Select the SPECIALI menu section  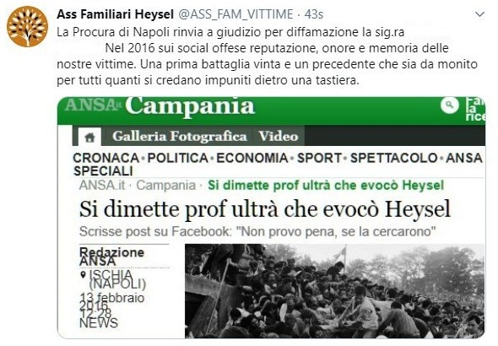pyautogui.click(x=103, y=171)
